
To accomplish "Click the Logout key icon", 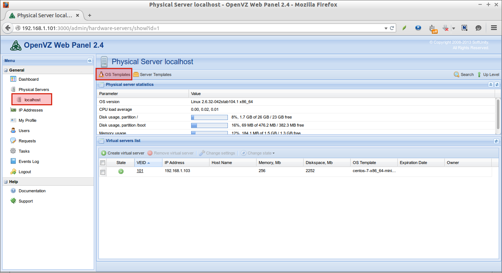I will coord(13,171).
